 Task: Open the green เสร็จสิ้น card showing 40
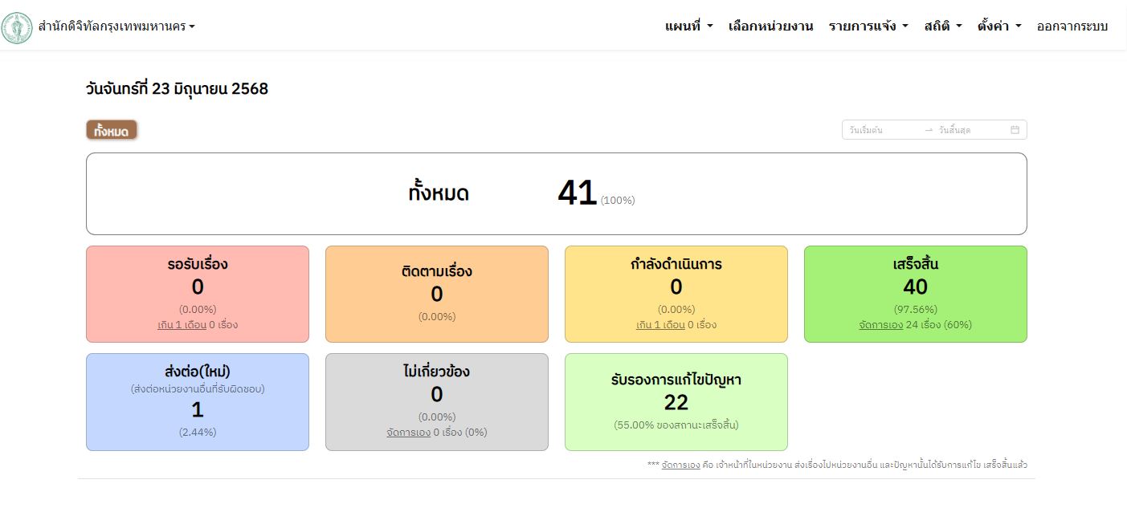click(916, 294)
